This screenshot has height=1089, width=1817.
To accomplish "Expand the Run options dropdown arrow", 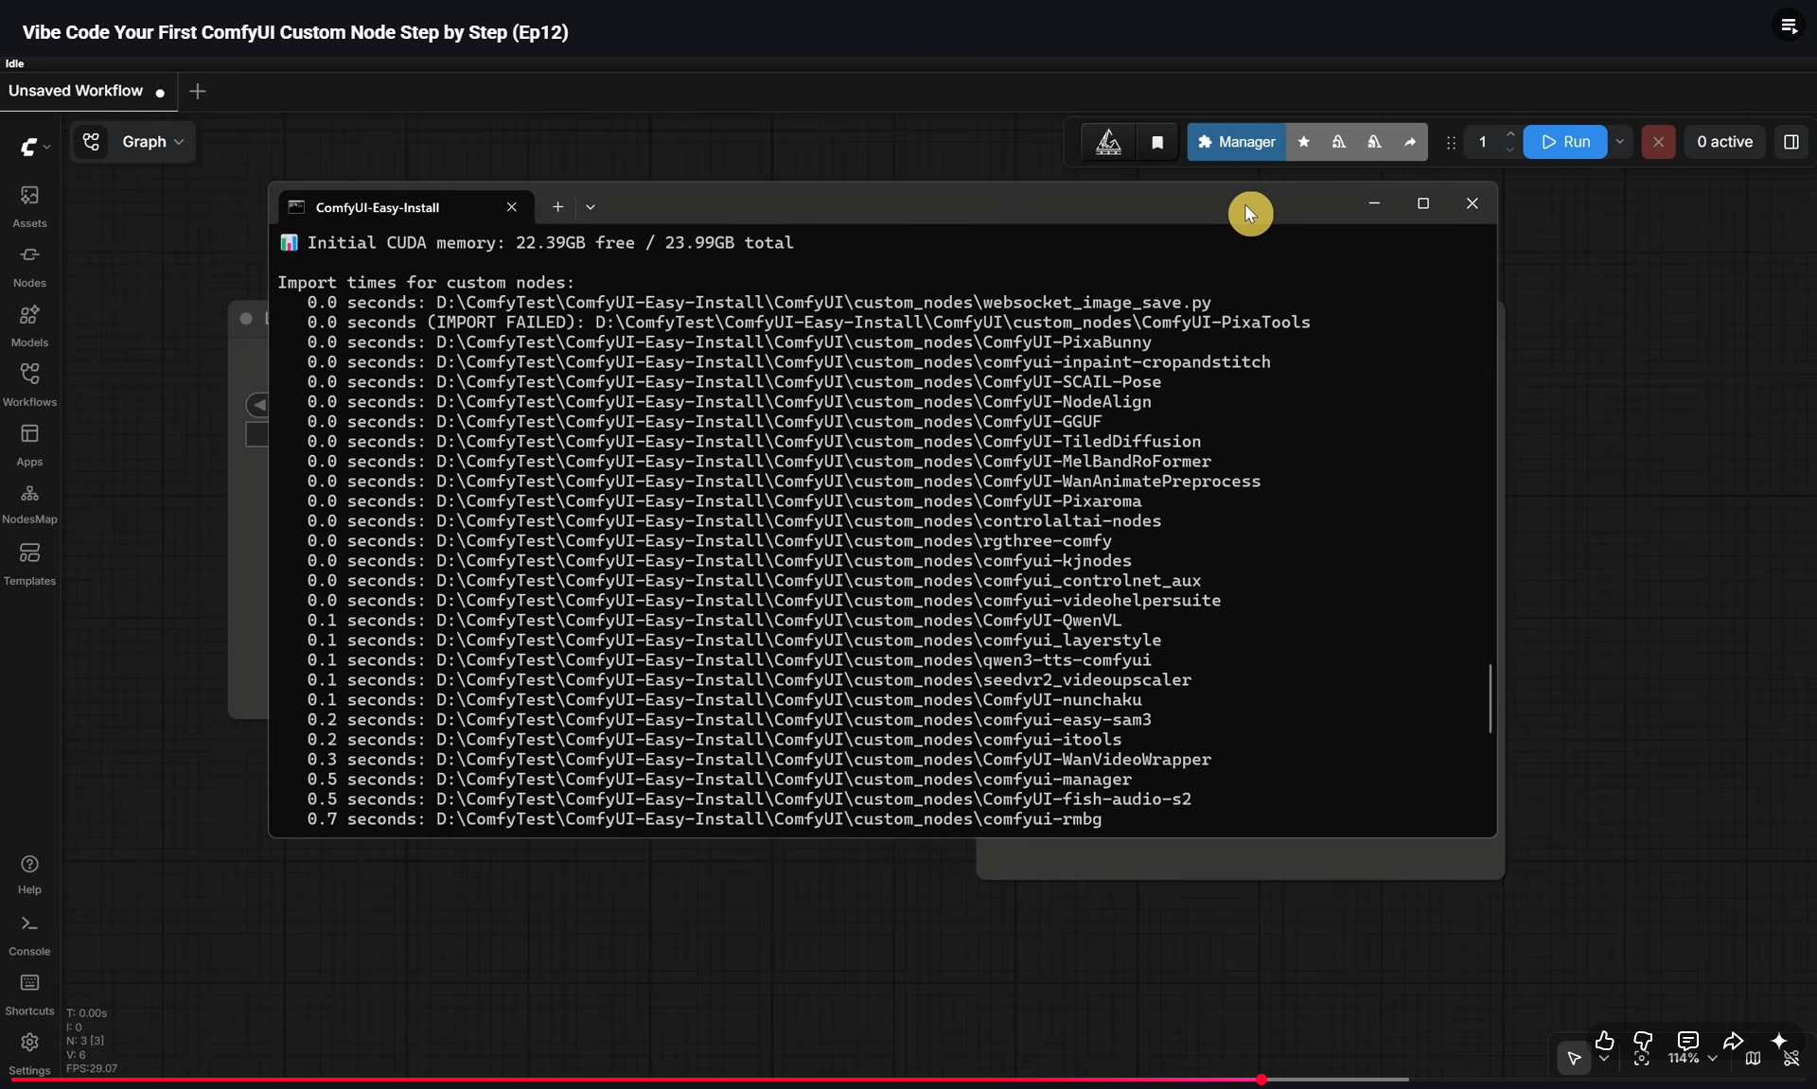I will 1620,142.
